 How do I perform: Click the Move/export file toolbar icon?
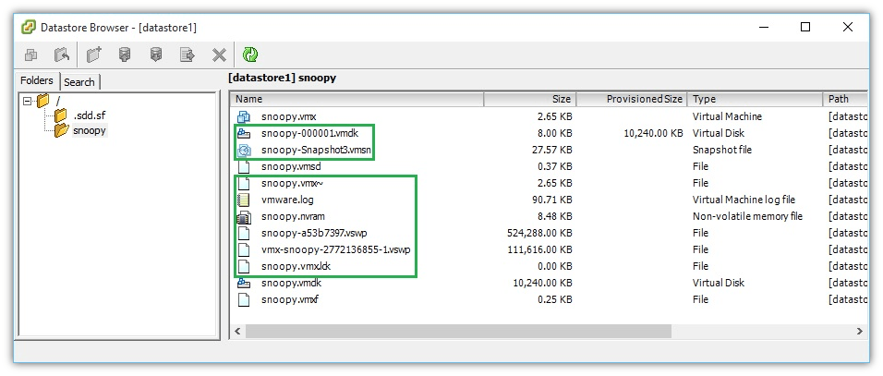[187, 55]
